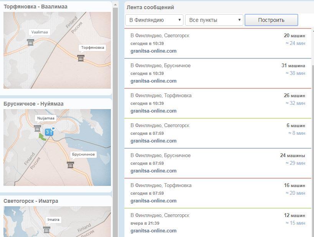Click the left panel vertical scrollbar

[115, 115]
